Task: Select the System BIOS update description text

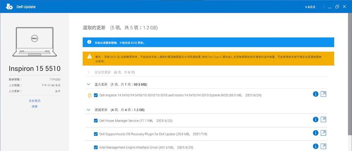Action: 180,96
